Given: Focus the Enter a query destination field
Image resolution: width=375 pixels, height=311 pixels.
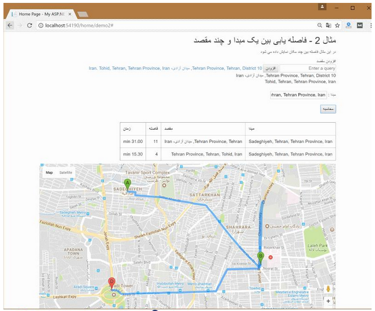Looking at the screenshot, I should (308, 69).
